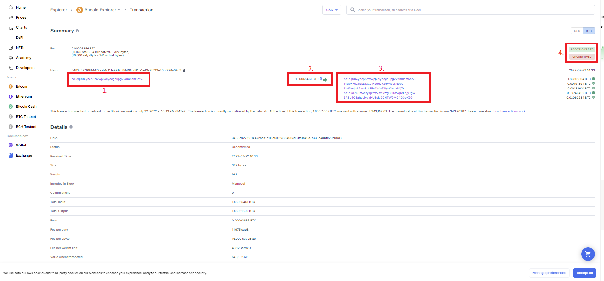Click Manage preferences in cookie banner
Screen dimensions: 604x281
(549, 273)
